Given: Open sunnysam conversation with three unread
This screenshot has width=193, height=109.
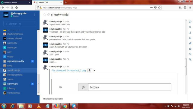Looking at the screenshot, I should [18, 84].
